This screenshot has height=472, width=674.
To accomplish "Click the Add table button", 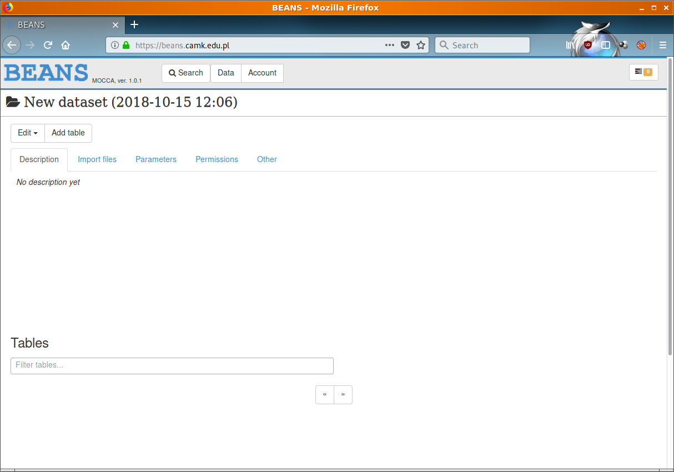I will pos(68,133).
